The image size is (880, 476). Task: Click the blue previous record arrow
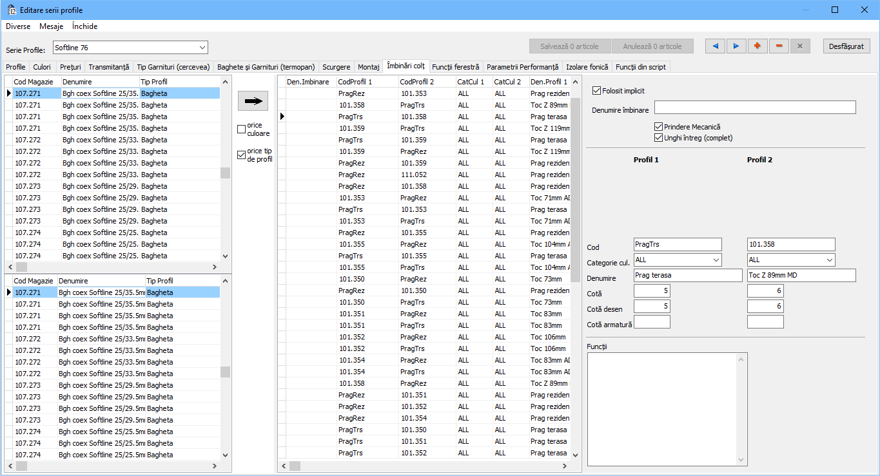(x=715, y=46)
